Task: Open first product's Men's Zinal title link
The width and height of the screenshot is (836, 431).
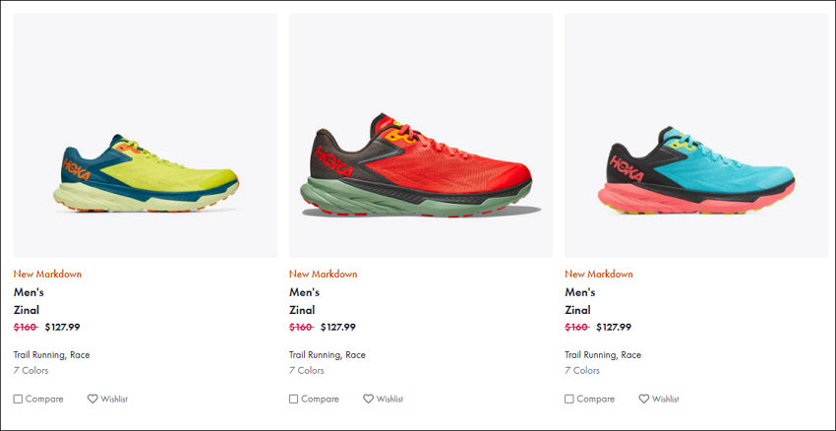Action: click(29, 301)
